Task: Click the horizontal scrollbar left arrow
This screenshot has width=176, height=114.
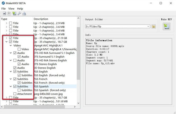Action: click(x=2, y=107)
